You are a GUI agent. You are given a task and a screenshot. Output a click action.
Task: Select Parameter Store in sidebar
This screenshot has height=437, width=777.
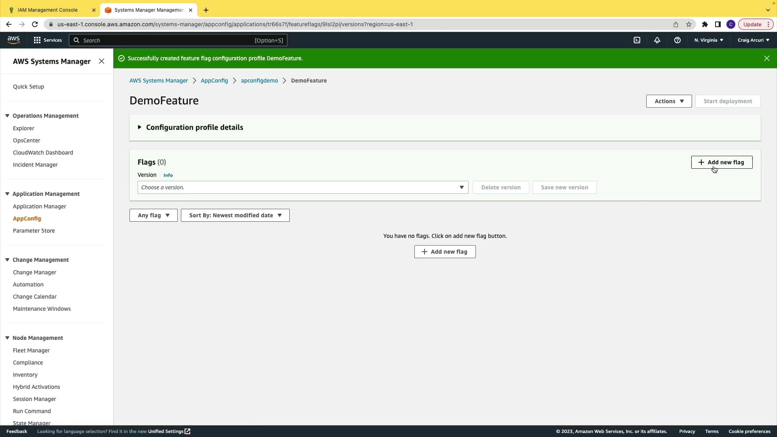(34, 231)
